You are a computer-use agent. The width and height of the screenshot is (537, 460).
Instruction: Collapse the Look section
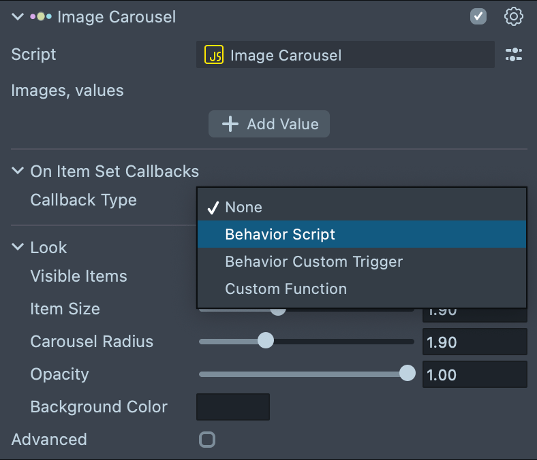coord(18,248)
